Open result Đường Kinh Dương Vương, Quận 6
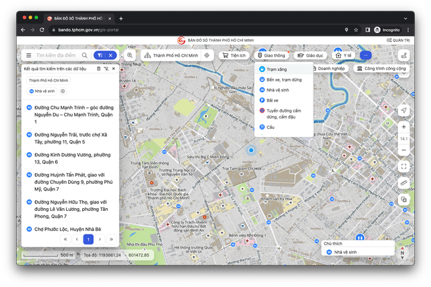Viewport: 431px width, 287px height. [70, 158]
